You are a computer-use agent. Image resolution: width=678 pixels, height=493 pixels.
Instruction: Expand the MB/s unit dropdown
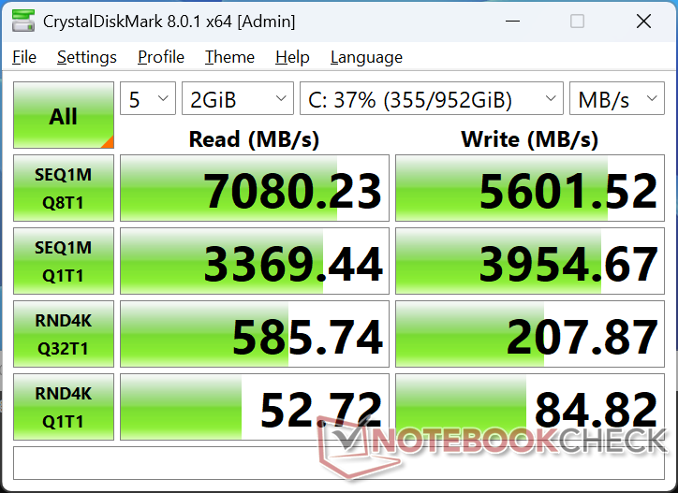coord(616,99)
